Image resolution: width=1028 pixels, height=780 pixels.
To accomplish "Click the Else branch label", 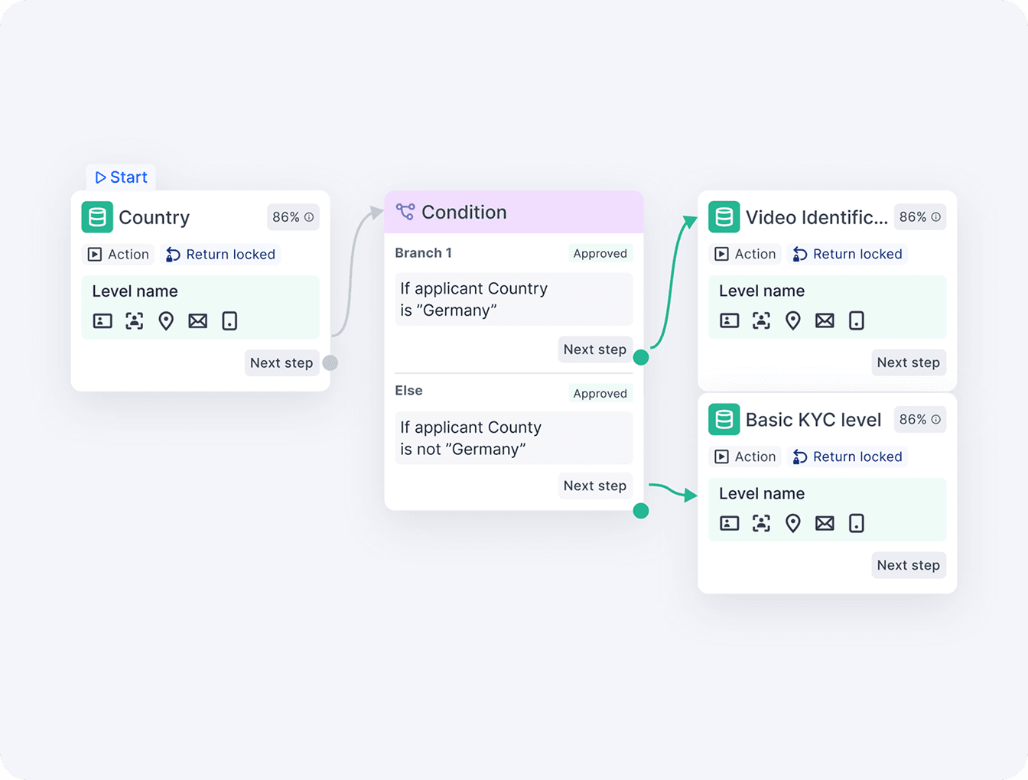I will point(409,391).
